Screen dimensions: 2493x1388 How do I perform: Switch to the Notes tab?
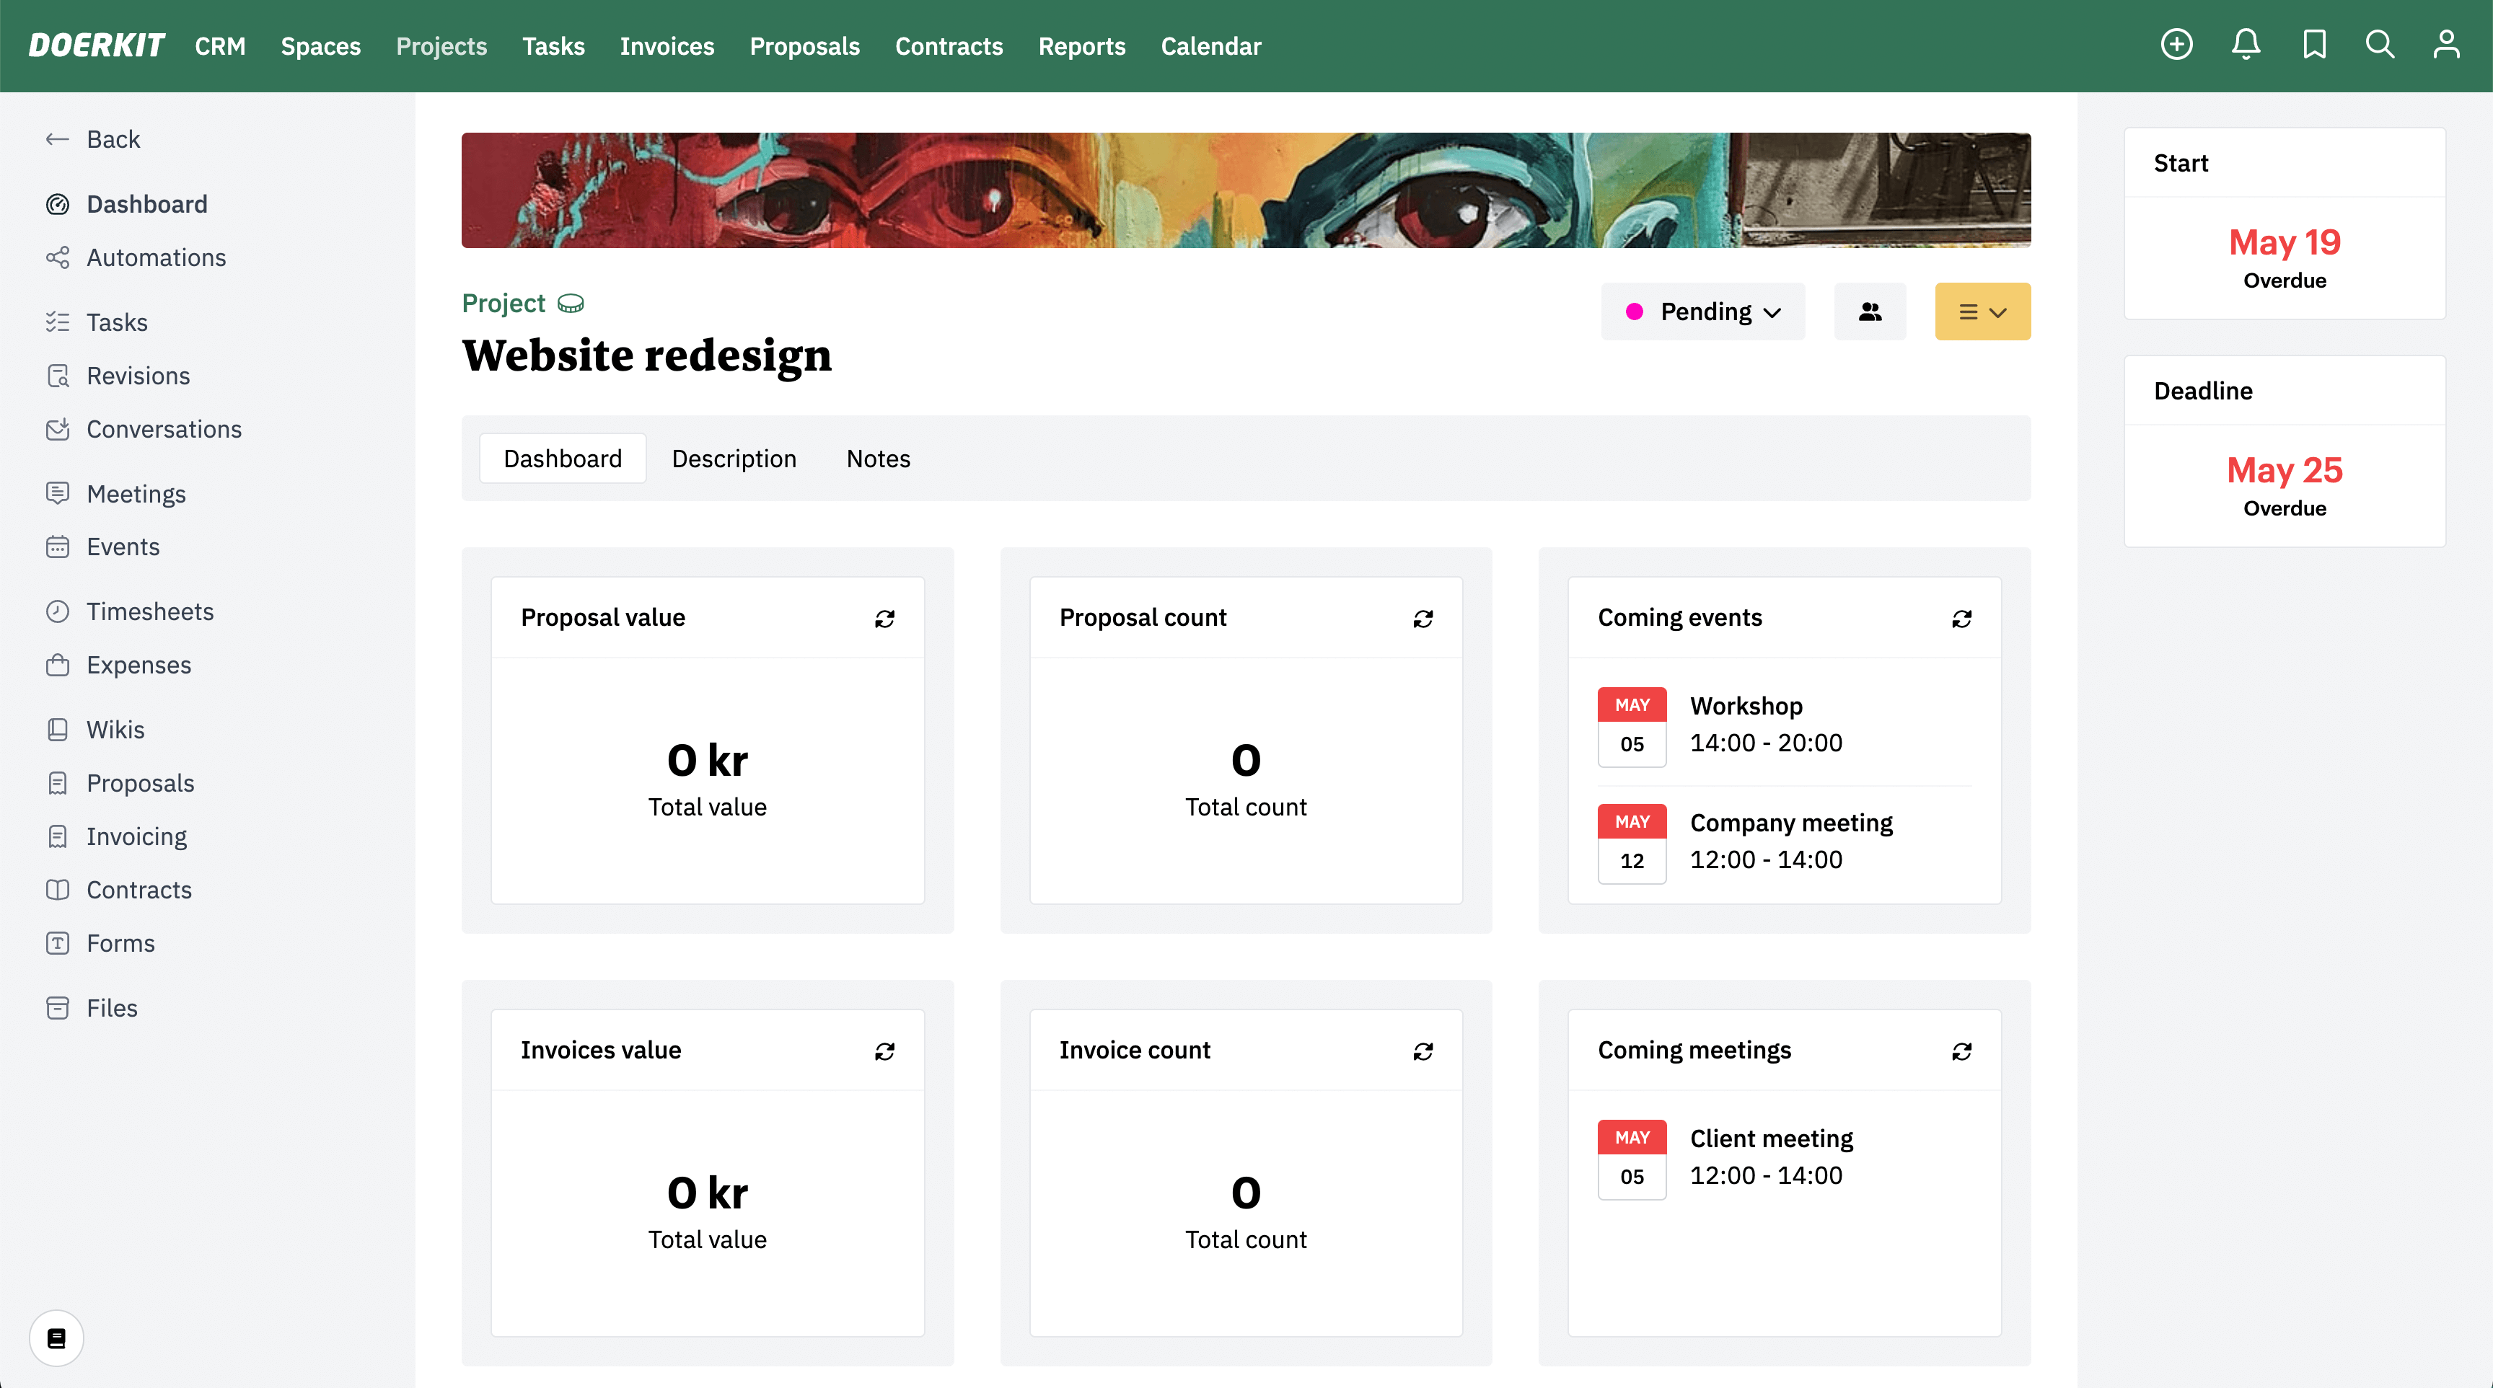click(877, 459)
